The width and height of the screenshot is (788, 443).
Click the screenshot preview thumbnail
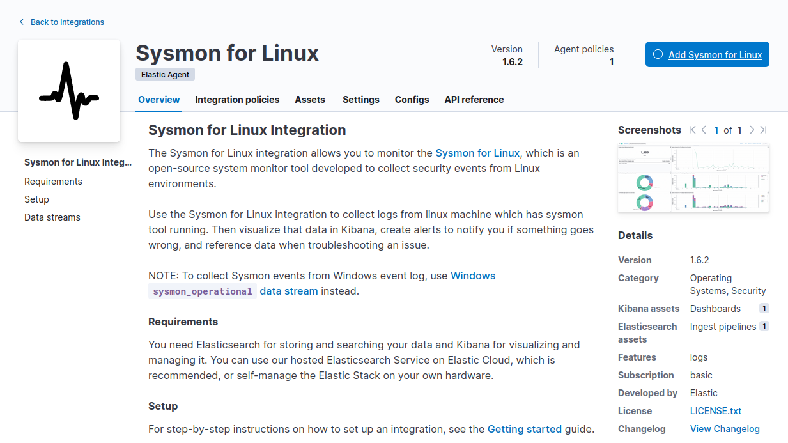693,178
